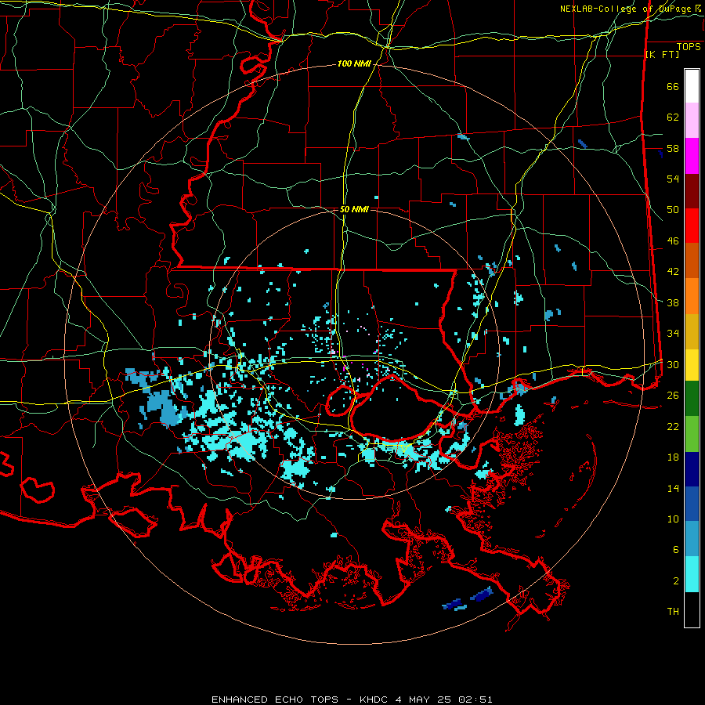Click the dark green legend swatch
The width and height of the screenshot is (705, 705).
point(692,399)
